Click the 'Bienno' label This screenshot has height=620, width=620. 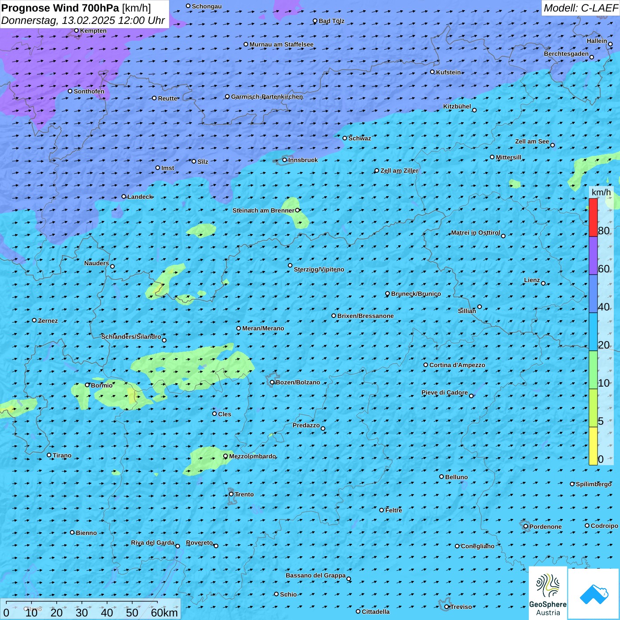[x=86, y=533]
